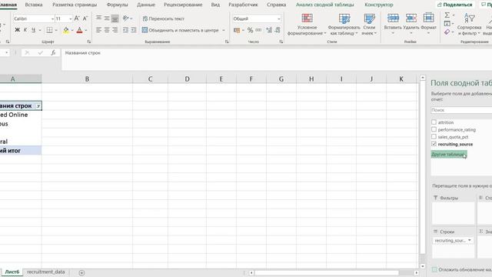Apply the red font color

pos(80,30)
